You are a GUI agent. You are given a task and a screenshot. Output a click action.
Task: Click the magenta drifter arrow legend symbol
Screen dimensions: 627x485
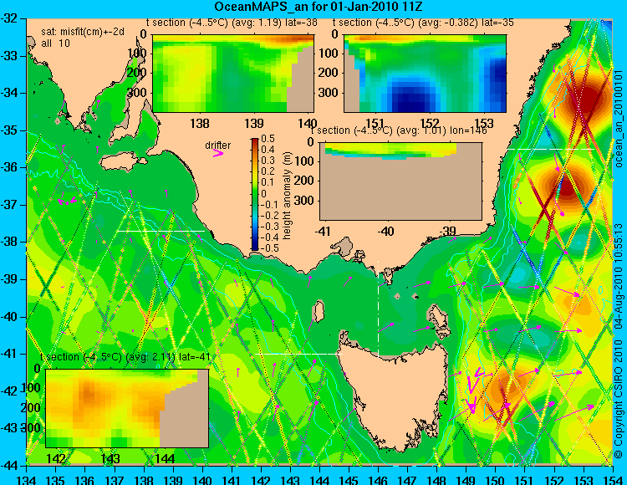[x=218, y=153]
